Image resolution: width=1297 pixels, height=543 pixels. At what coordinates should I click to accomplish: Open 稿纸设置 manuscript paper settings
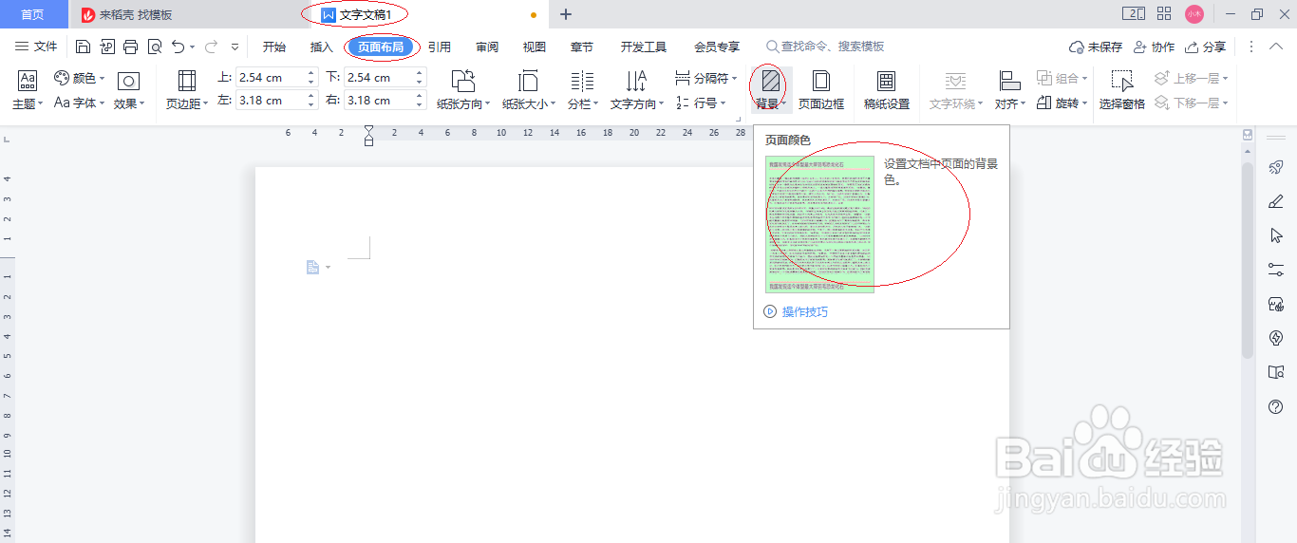click(x=886, y=91)
